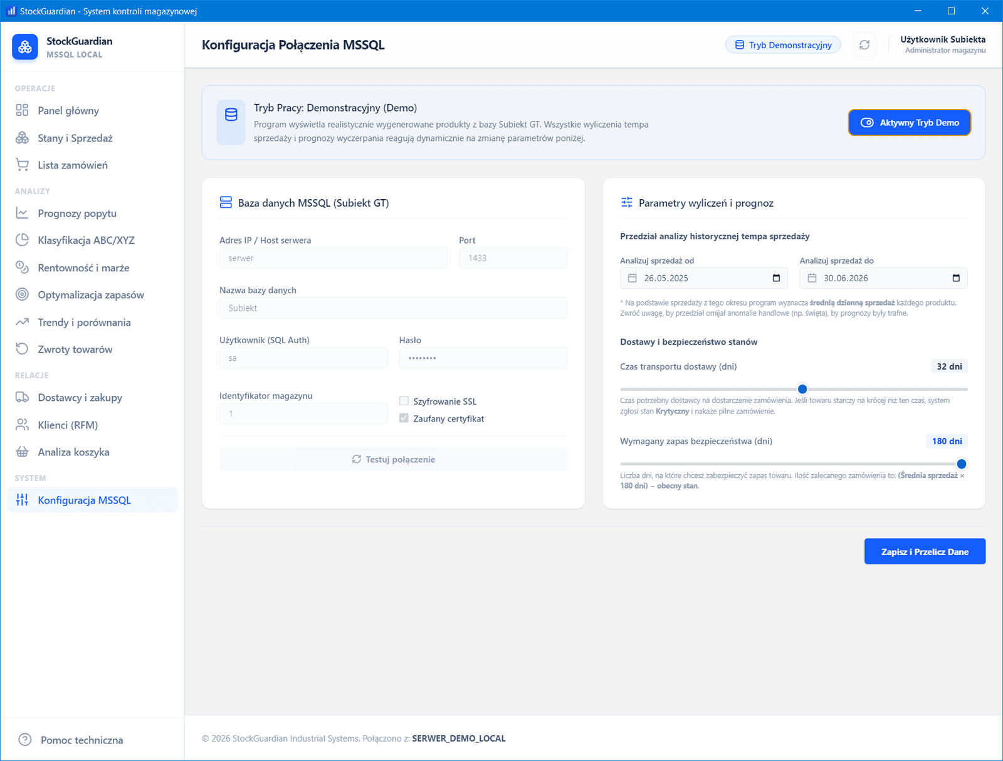
Task: Toggle the Aktywny Tryb Demo button
Action: (910, 123)
